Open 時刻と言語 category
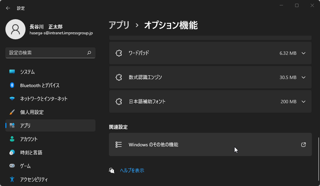320x186 pixels. (50, 152)
